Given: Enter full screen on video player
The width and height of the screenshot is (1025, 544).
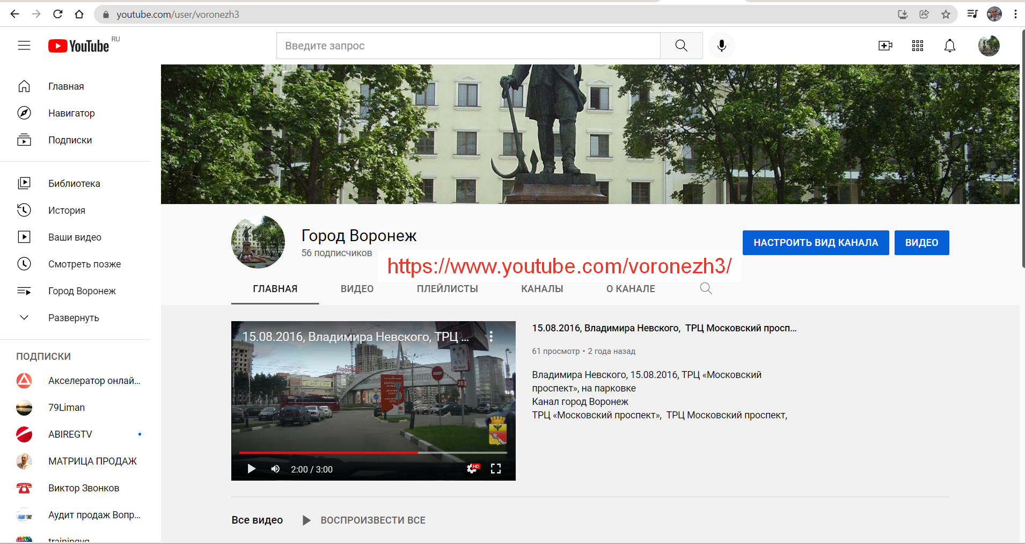Looking at the screenshot, I should point(496,469).
